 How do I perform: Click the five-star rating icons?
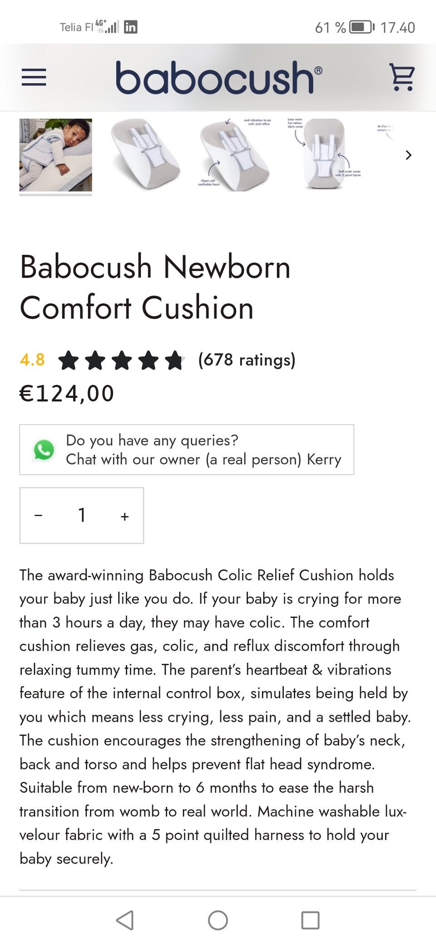click(121, 360)
